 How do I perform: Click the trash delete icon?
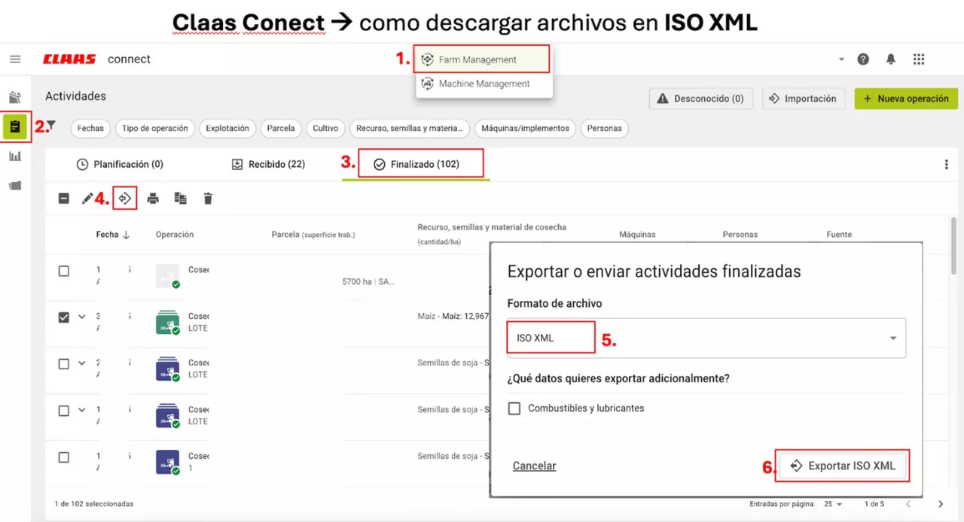click(x=208, y=199)
